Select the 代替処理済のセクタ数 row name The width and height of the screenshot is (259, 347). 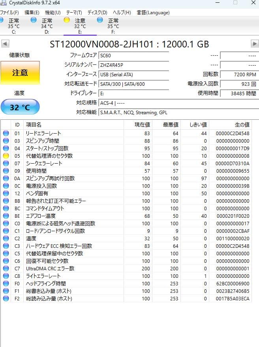pyautogui.click(x=49, y=156)
